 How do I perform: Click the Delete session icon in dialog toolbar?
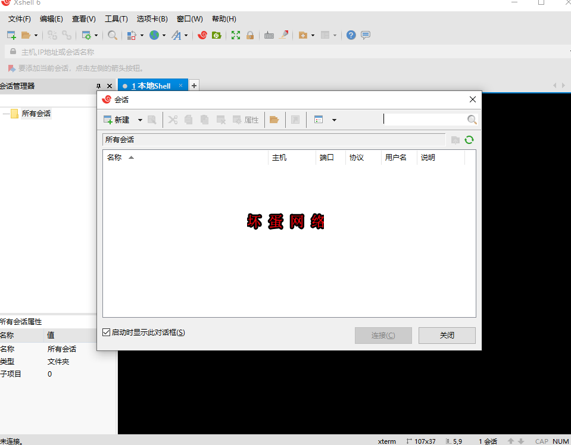point(221,120)
